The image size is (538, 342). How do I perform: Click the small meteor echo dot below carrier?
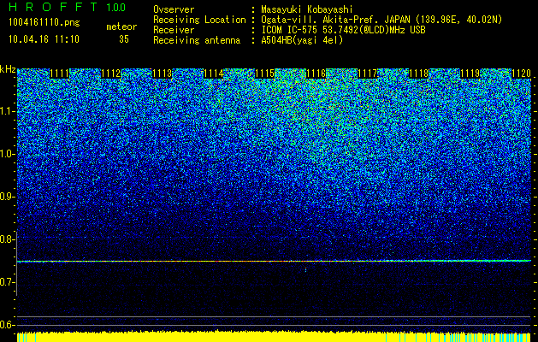point(305,269)
